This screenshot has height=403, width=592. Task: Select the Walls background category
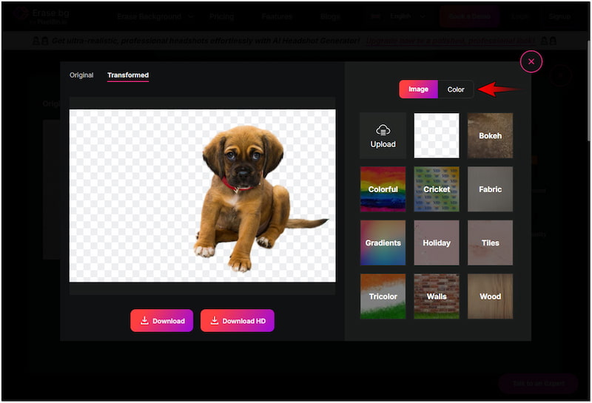[436, 297]
